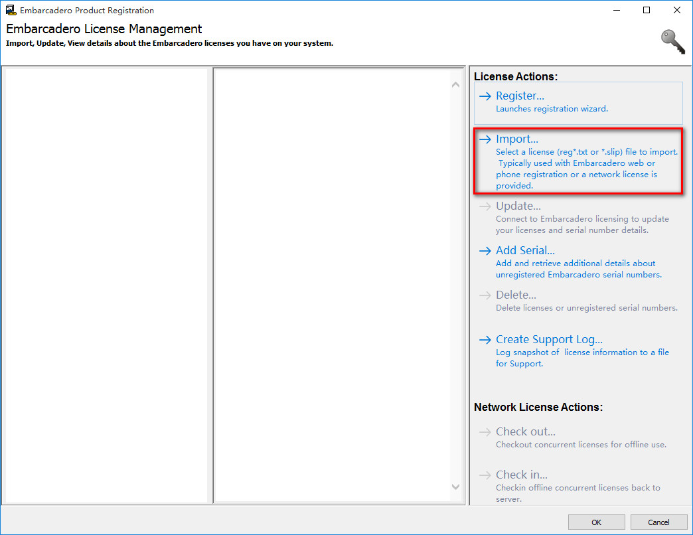The image size is (693, 535).
Task: Click the key icon in the top-right corner
Action: [672, 41]
